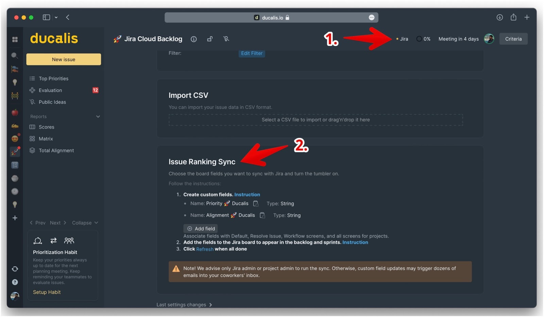Expand Last settings changes
544x317 pixels.
pyautogui.click(x=184, y=305)
